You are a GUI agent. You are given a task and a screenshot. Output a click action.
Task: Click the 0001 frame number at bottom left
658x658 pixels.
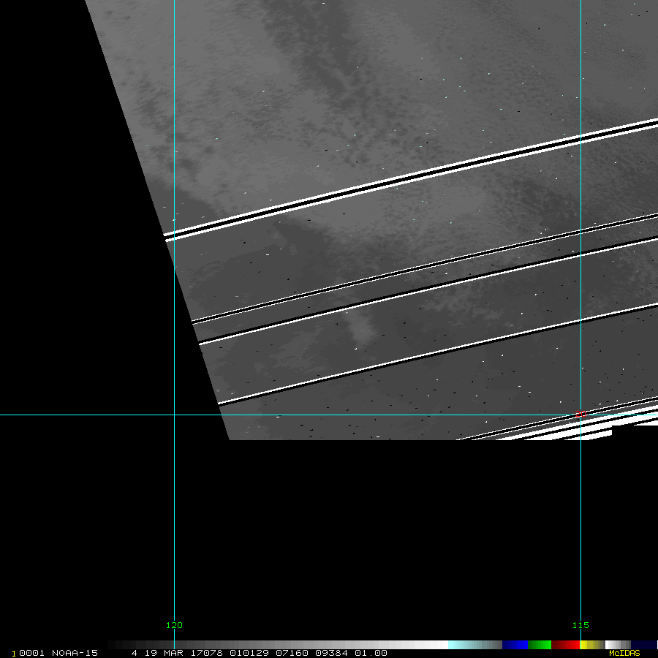click(31, 653)
